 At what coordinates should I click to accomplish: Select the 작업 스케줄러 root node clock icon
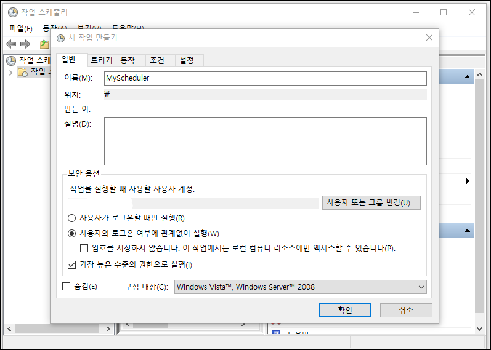[x=11, y=60]
